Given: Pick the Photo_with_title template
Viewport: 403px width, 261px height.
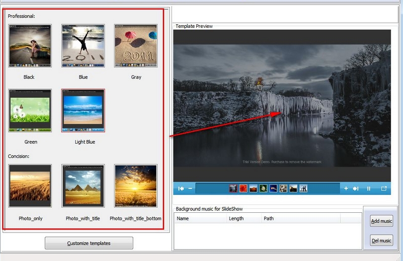Looking at the screenshot, I should click(83, 186).
